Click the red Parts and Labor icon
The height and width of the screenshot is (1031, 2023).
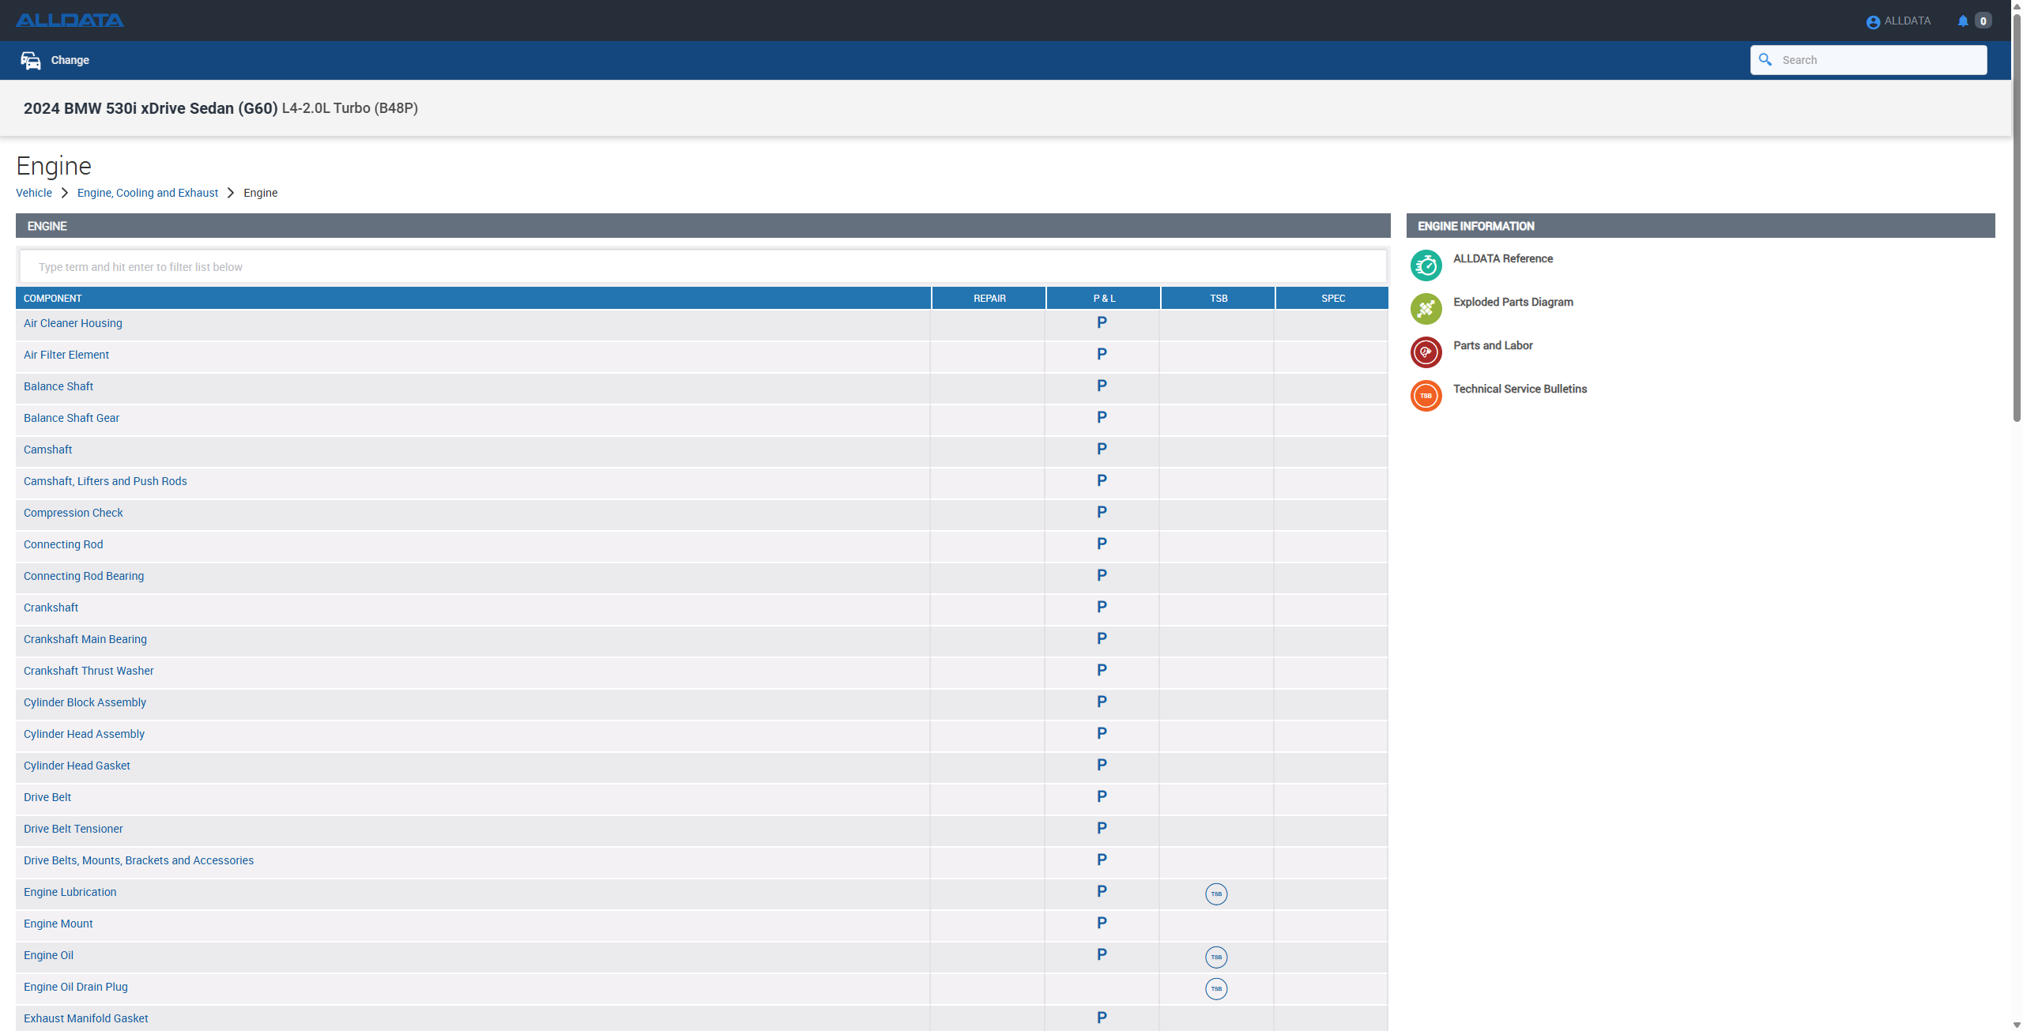1426,352
